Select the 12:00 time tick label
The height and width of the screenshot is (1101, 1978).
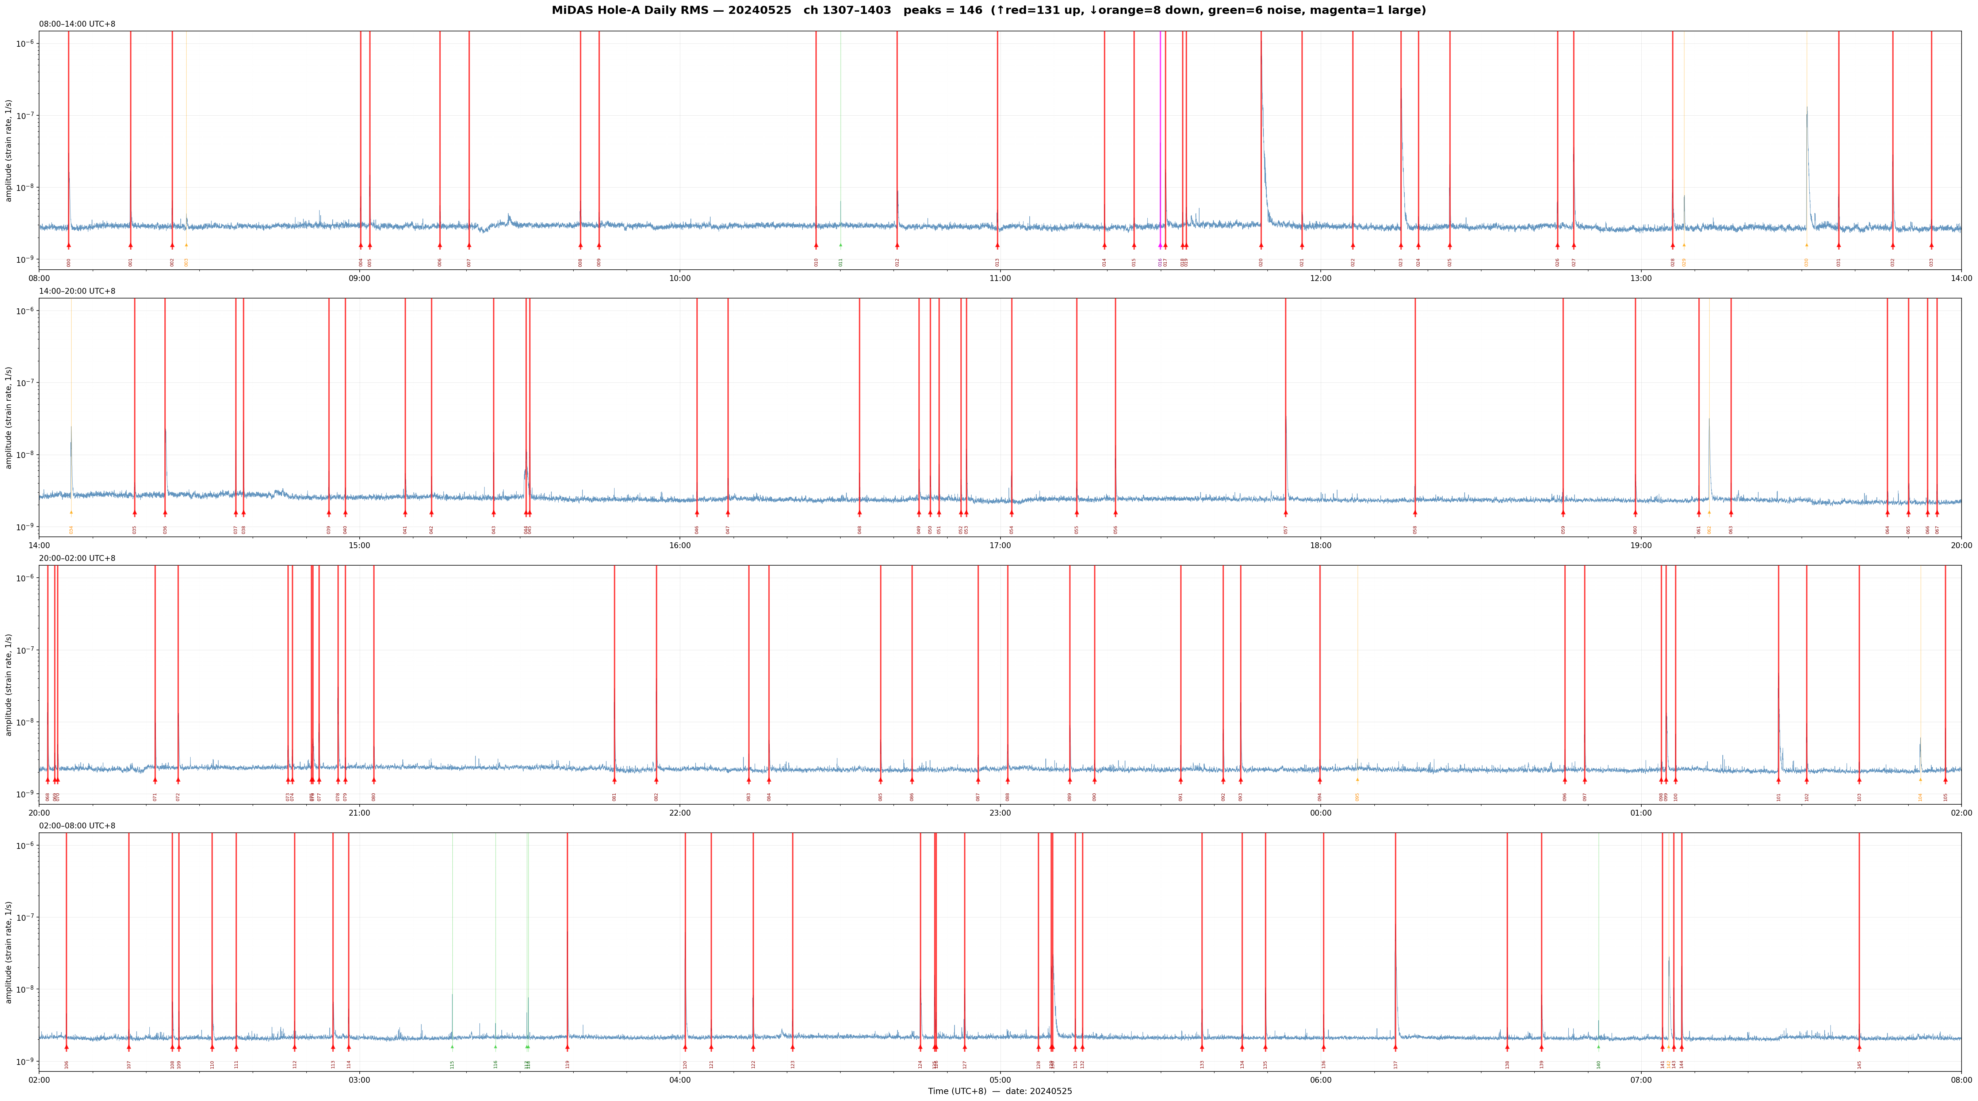coord(1320,278)
